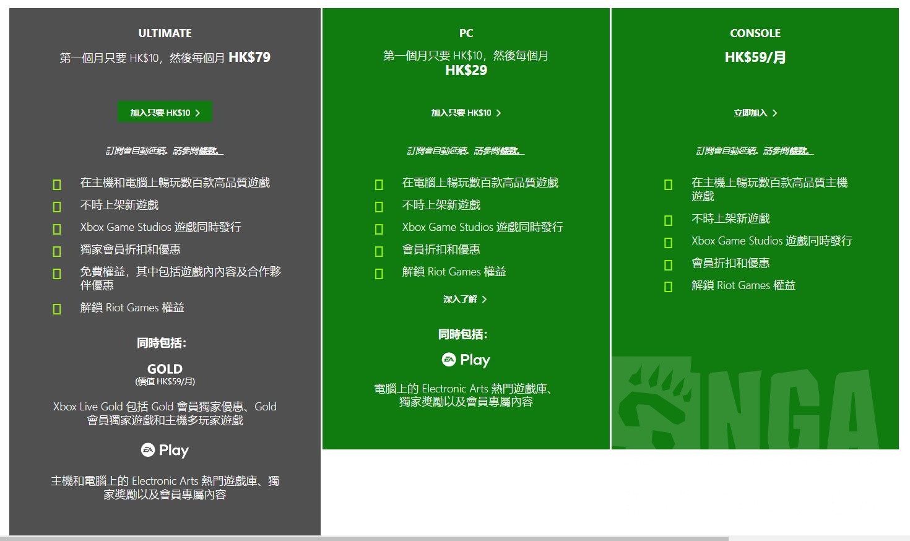The width and height of the screenshot is (910, 541).
Task: Click the checkmark beside 會員折扣和優惠 under Console
Action: pos(668,264)
